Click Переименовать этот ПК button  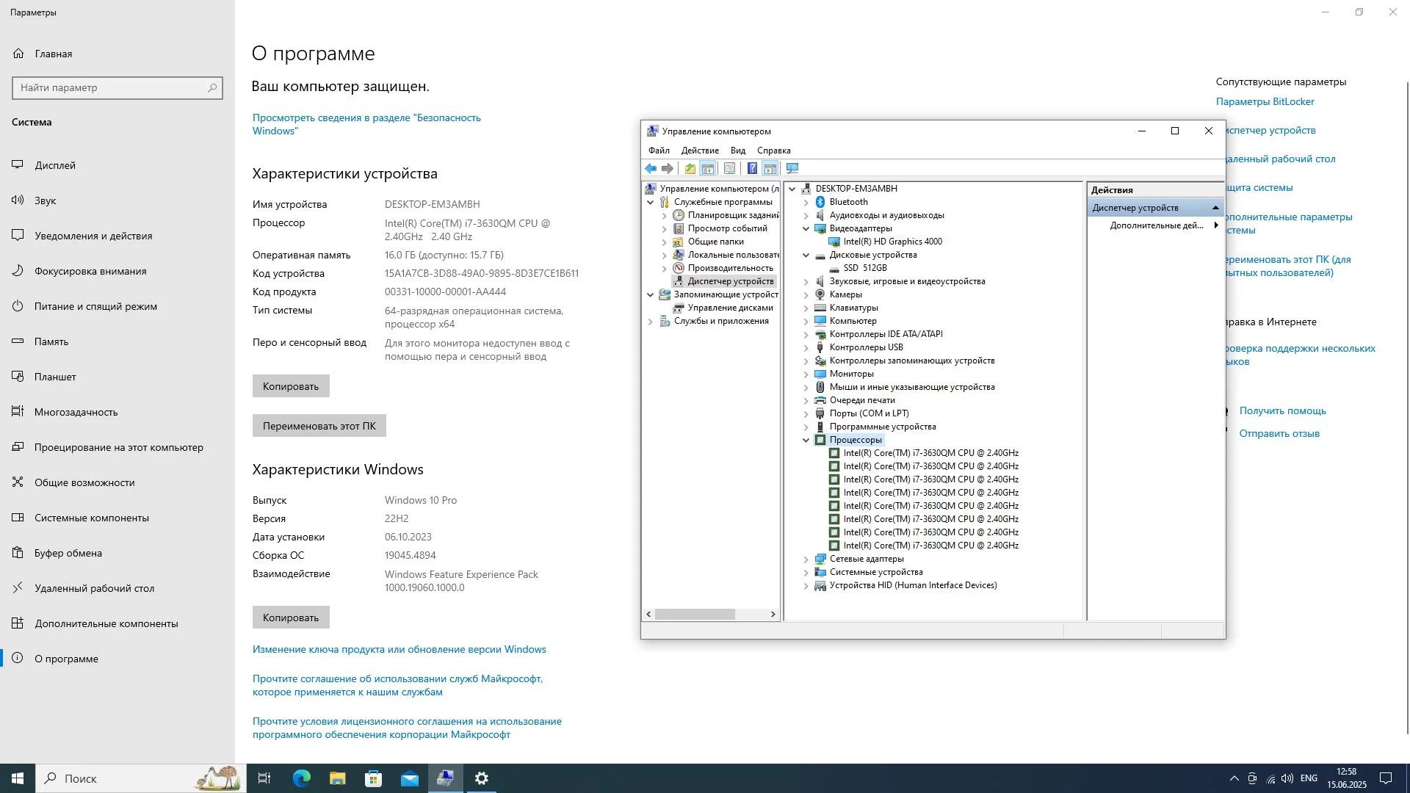[x=319, y=426]
